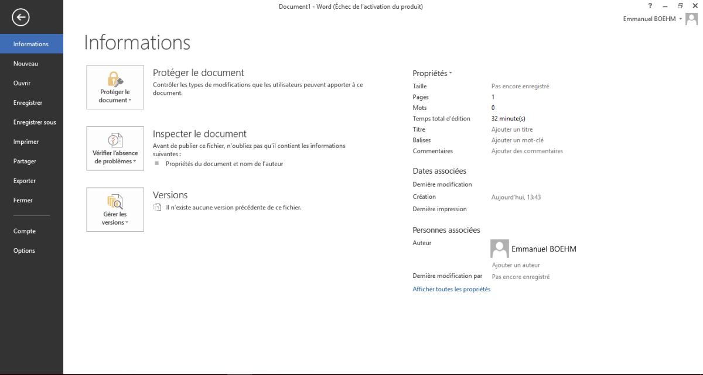Select Informations in the sidebar
Image resolution: width=703 pixels, height=375 pixels.
(32, 44)
